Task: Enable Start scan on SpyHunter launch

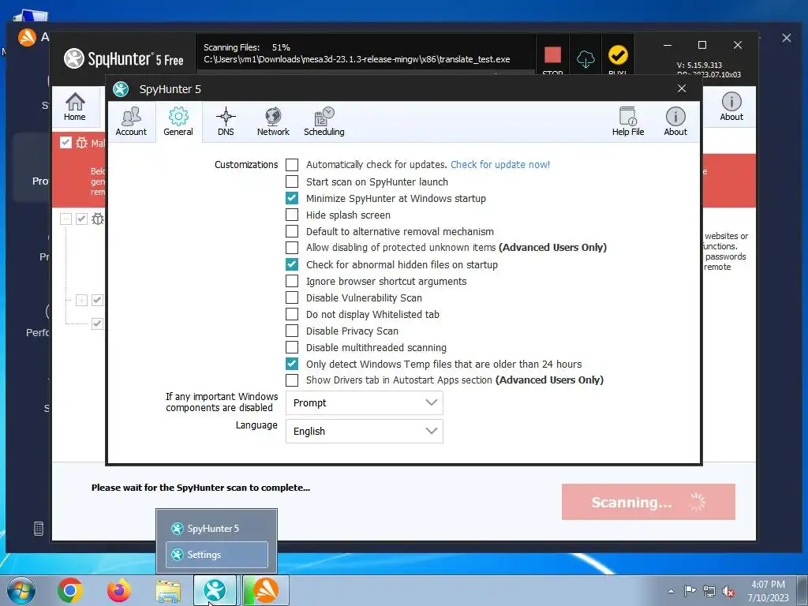Action: (x=292, y=181)
